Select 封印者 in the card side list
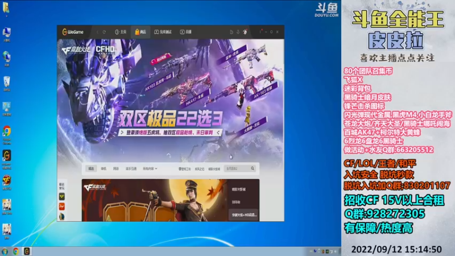This screenshot has width=455, height=256. pos(236,202)
